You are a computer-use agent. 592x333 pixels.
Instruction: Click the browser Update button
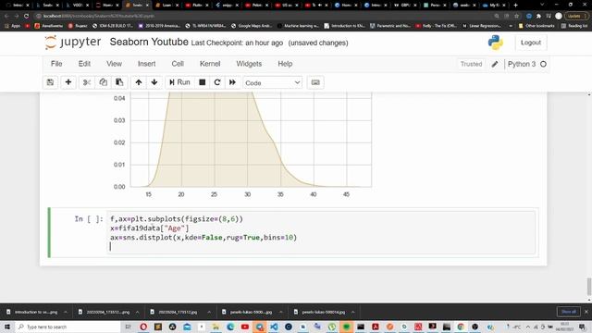coord(575,16)
